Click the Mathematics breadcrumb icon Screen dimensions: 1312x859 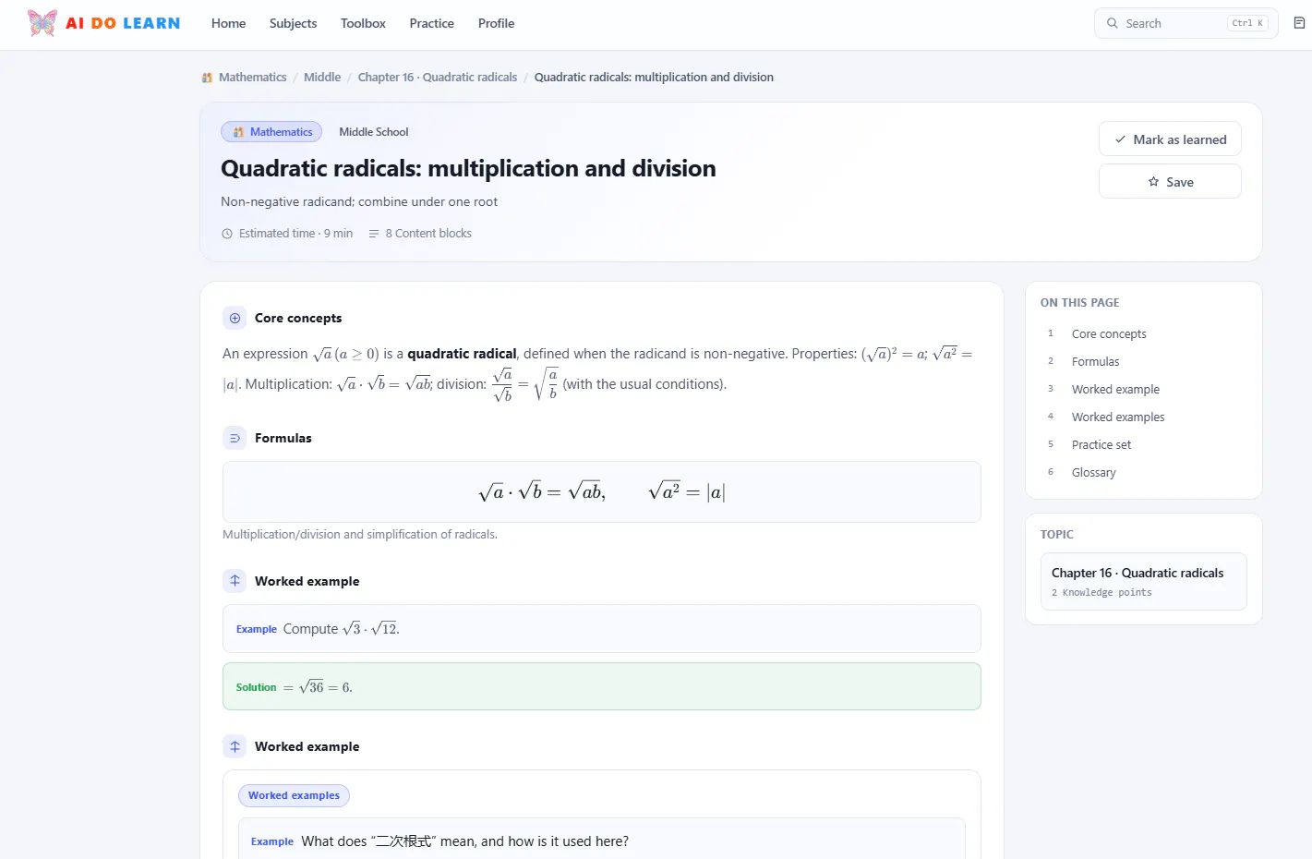(x=207, y=78)
